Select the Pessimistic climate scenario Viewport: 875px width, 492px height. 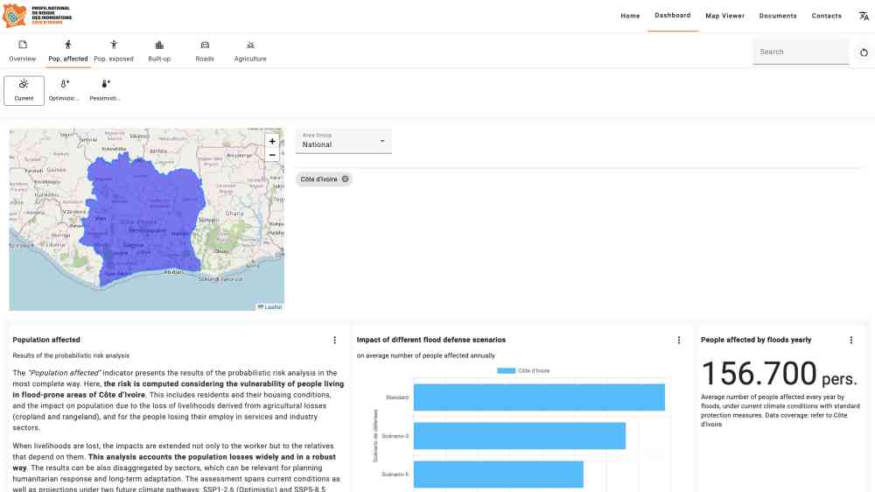tap(105, 90)
